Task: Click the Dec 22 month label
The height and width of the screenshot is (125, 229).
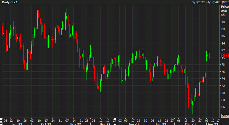Action: point(105,124)
